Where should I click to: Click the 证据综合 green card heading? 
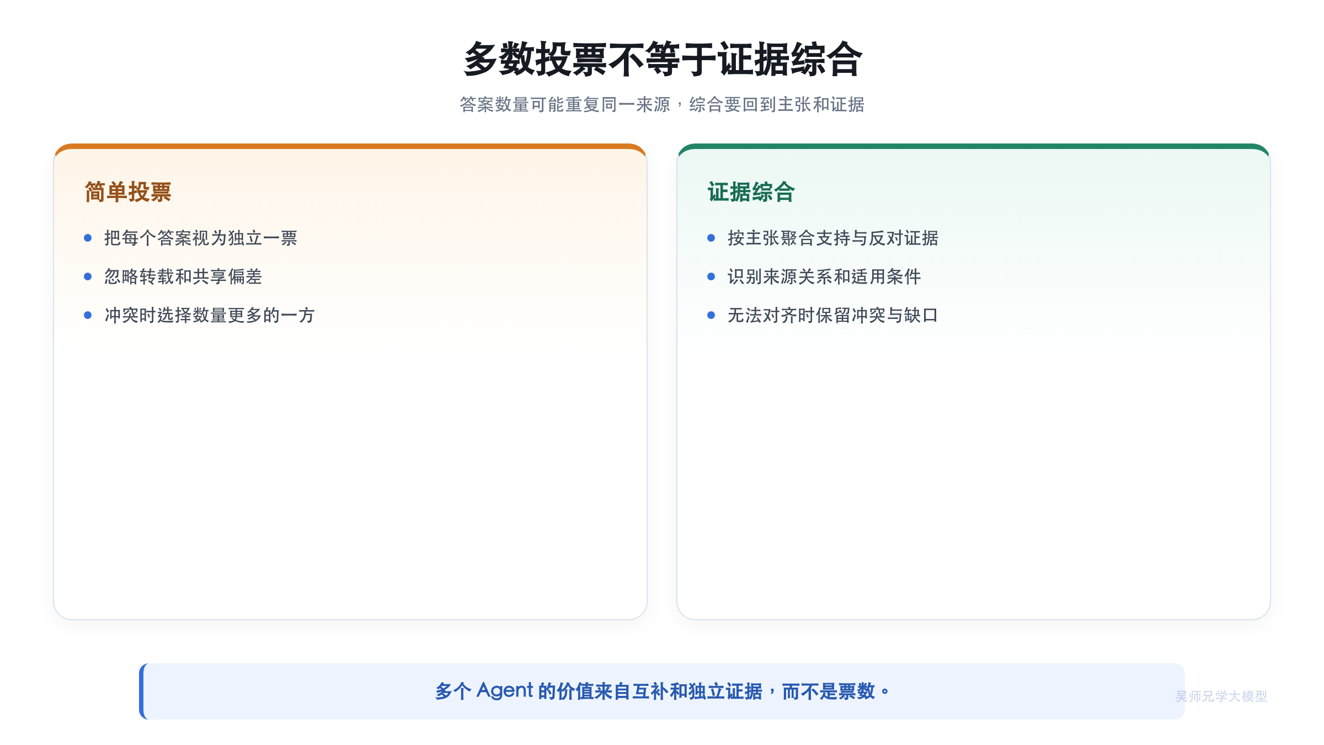(751, 192)
